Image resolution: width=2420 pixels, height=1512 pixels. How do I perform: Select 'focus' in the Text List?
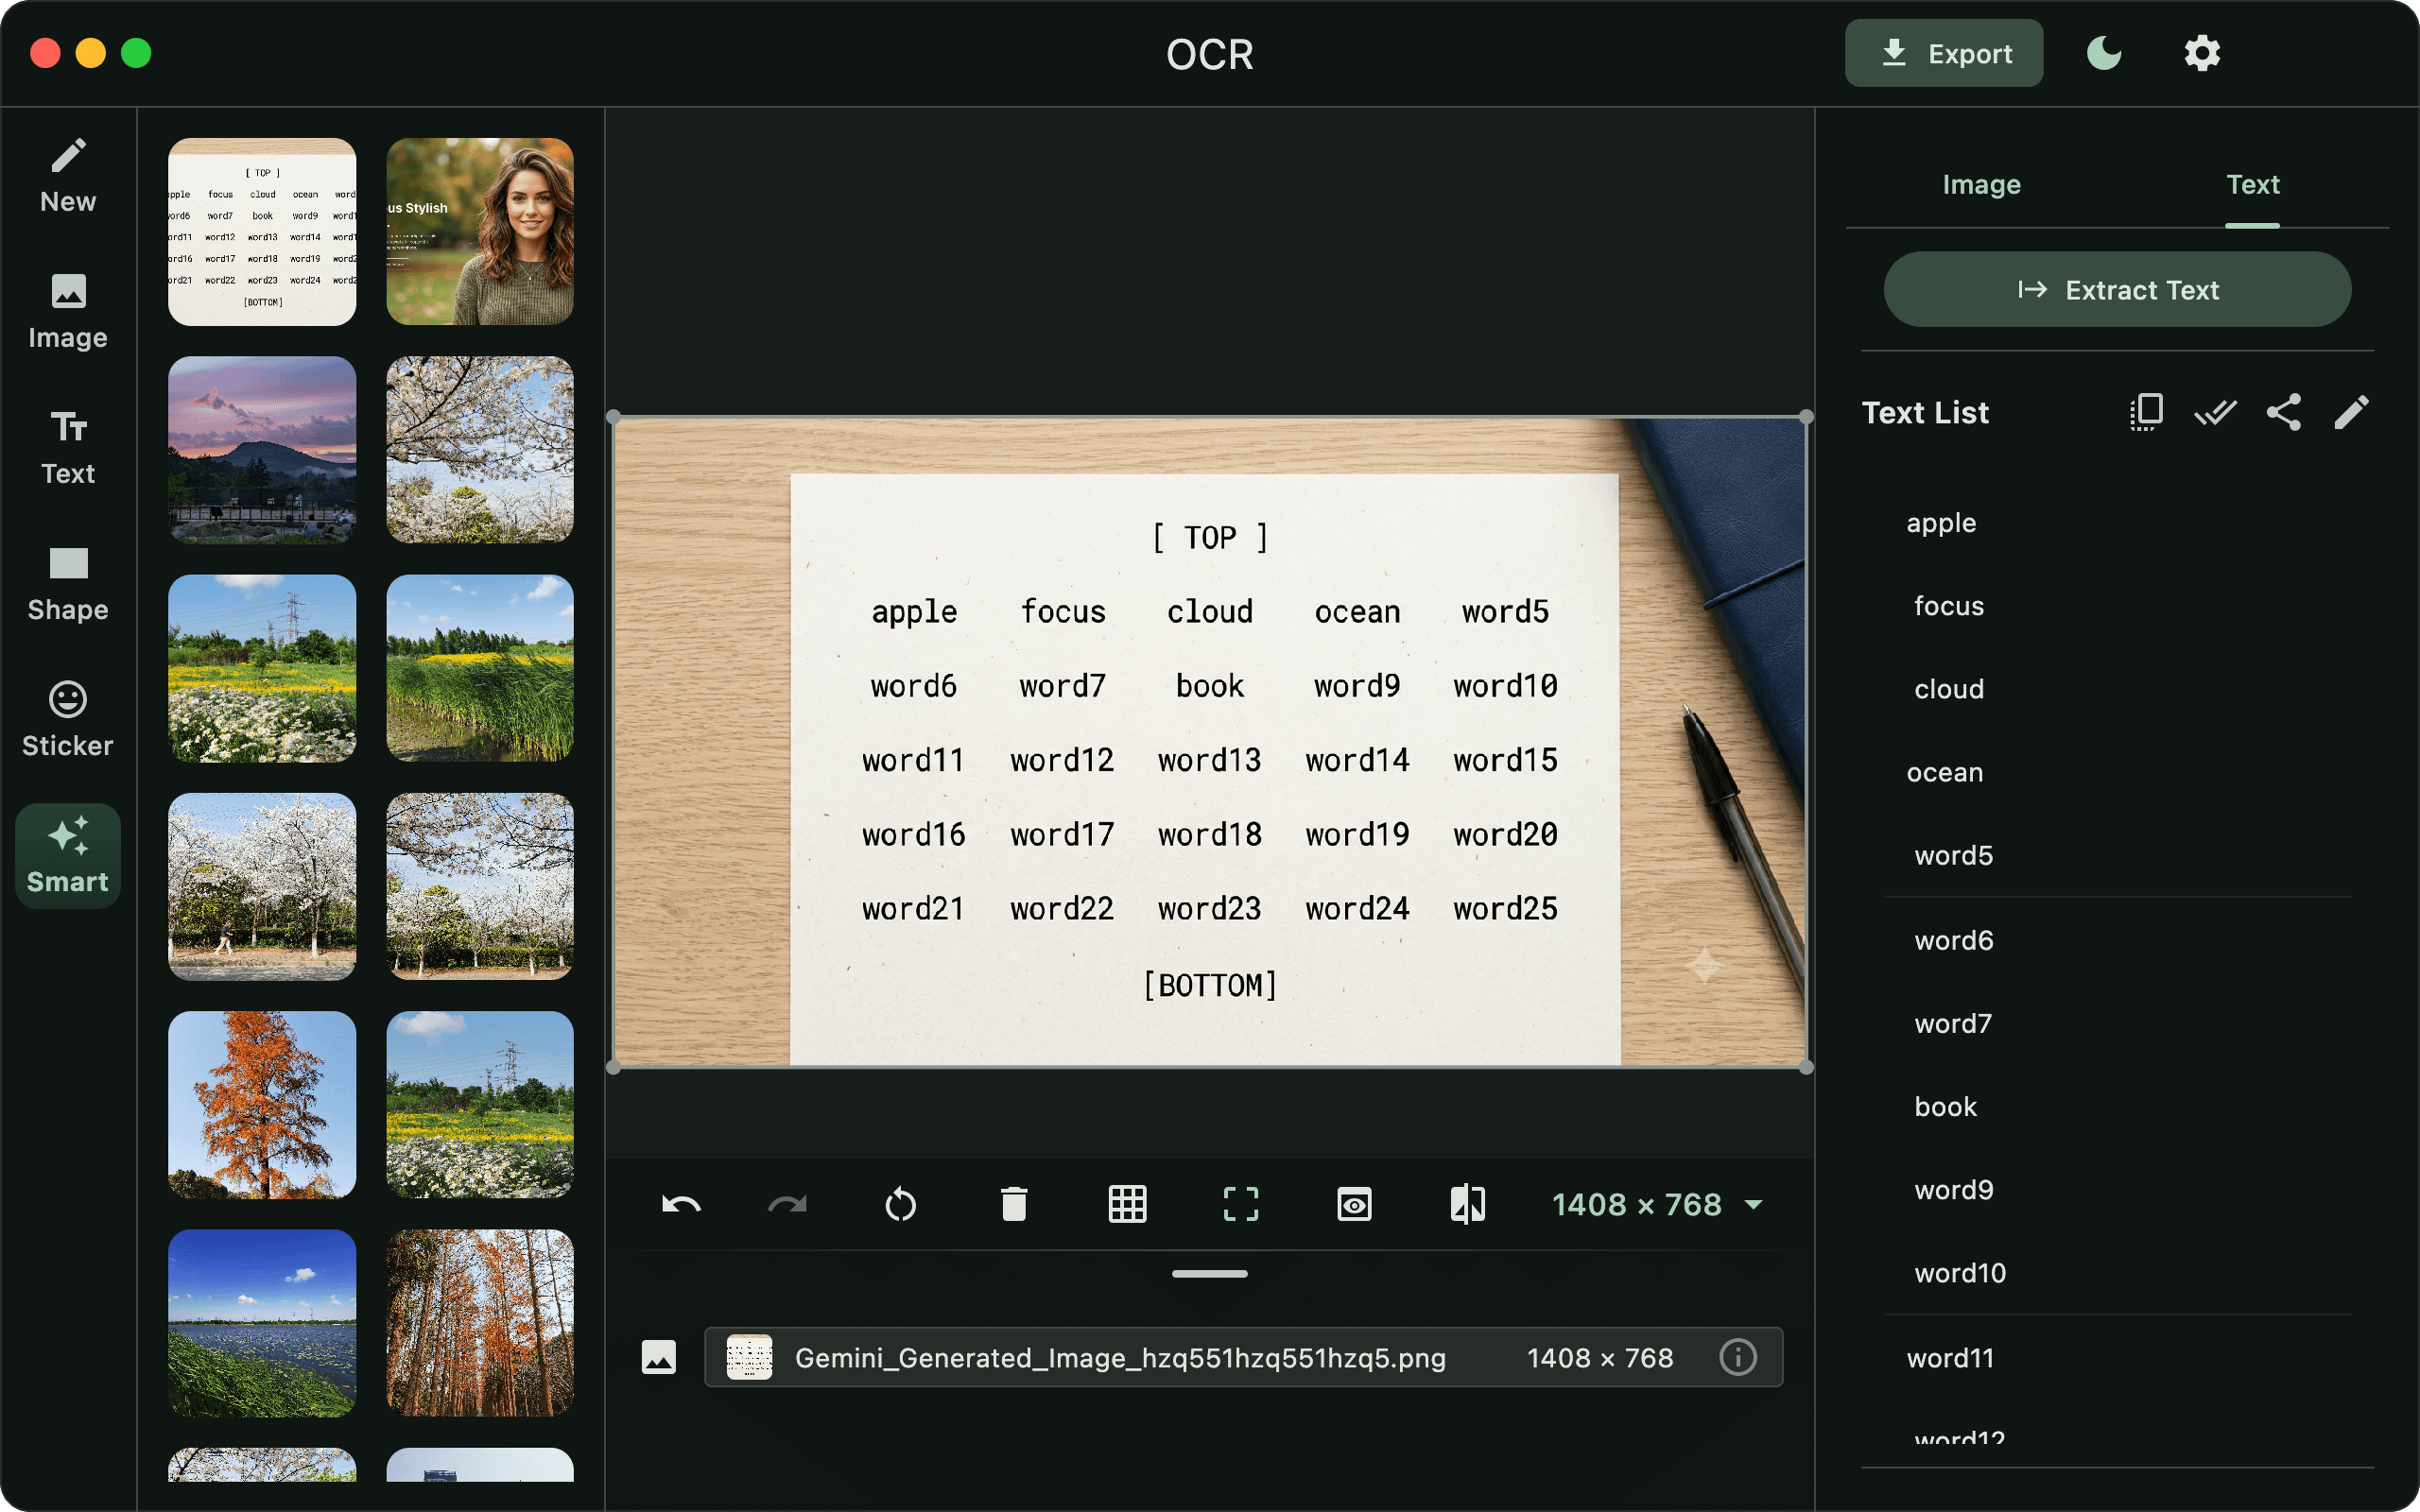[1948, 605]
